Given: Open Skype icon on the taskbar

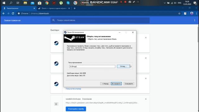Looking at the screenshot, I should pyautogui.click(x=68, y=3).
